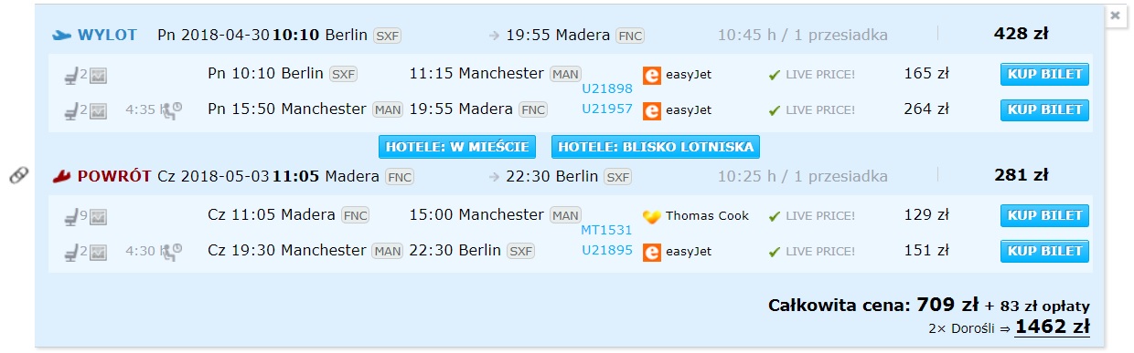Click the layover icon beside 4:35
The image size is (1134, 353).
coord(170,110)
